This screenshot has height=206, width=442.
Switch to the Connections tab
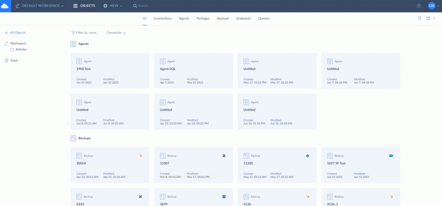point(162,19)
